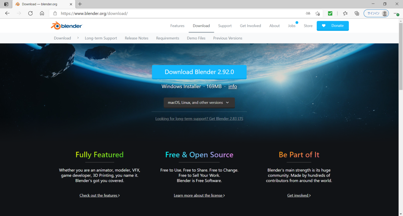
Task: Click the Windows Installer text
Action: point(181,87)
